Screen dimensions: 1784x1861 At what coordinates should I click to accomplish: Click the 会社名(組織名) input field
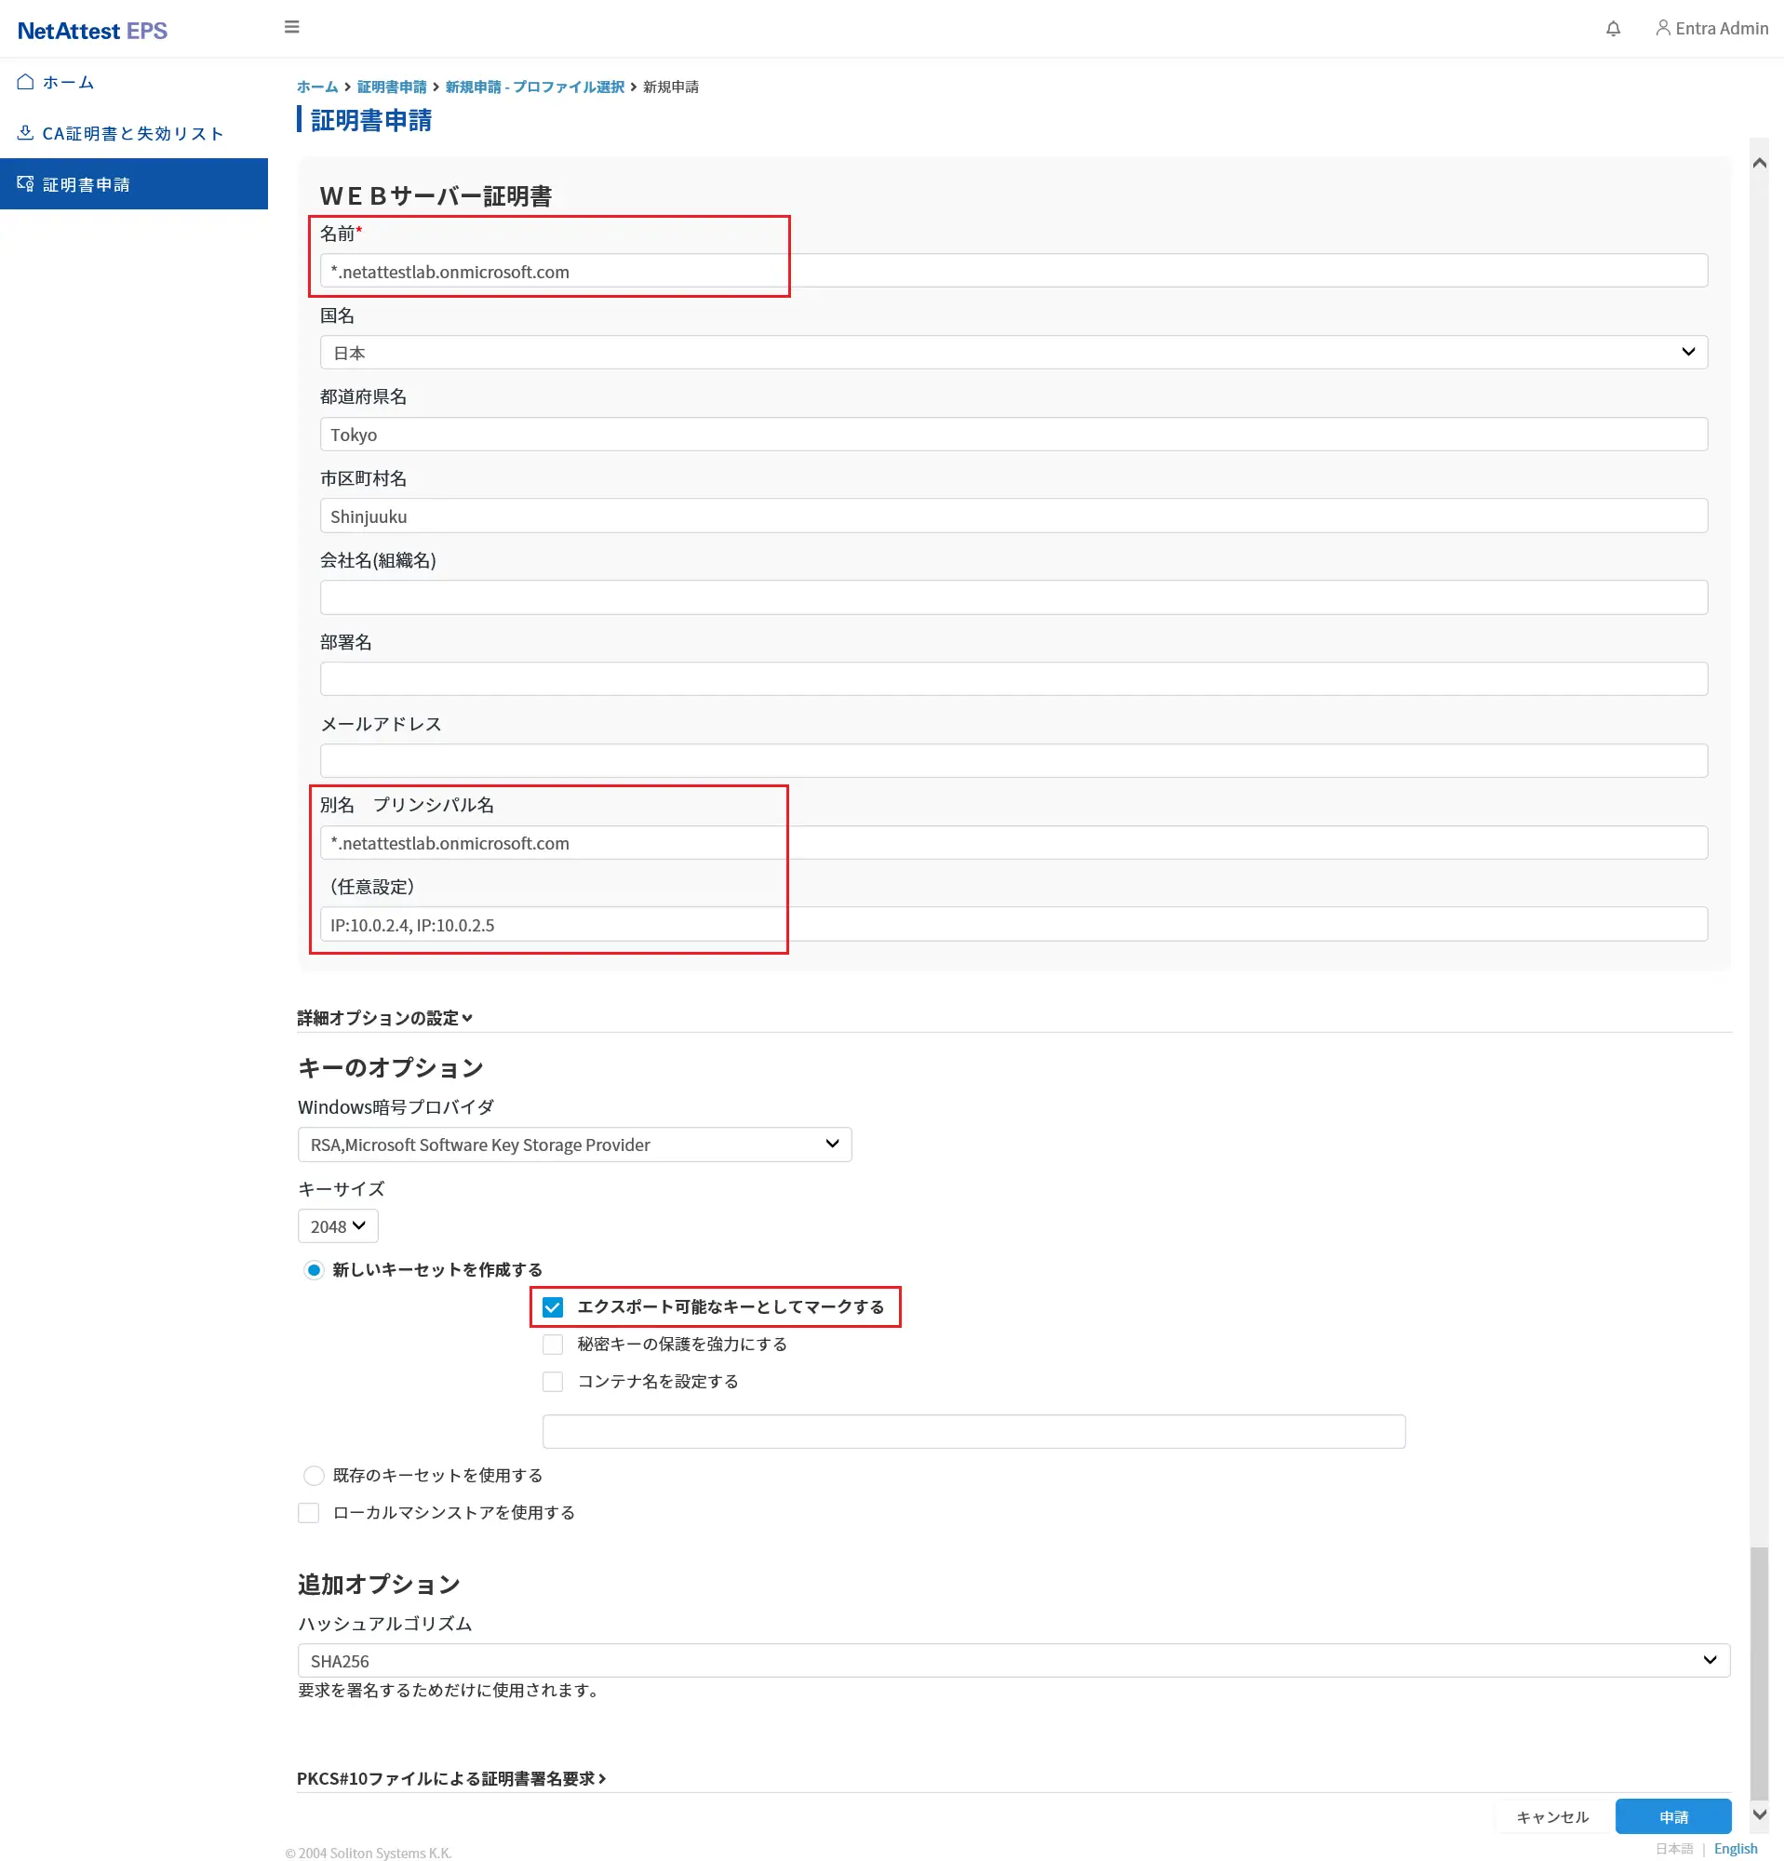[x=1013, y=598]
